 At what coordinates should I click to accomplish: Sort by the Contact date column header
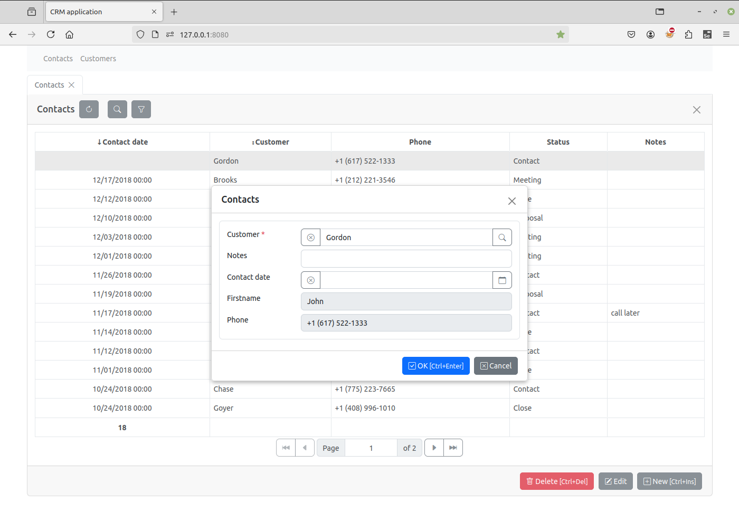(x=122, y=142)
